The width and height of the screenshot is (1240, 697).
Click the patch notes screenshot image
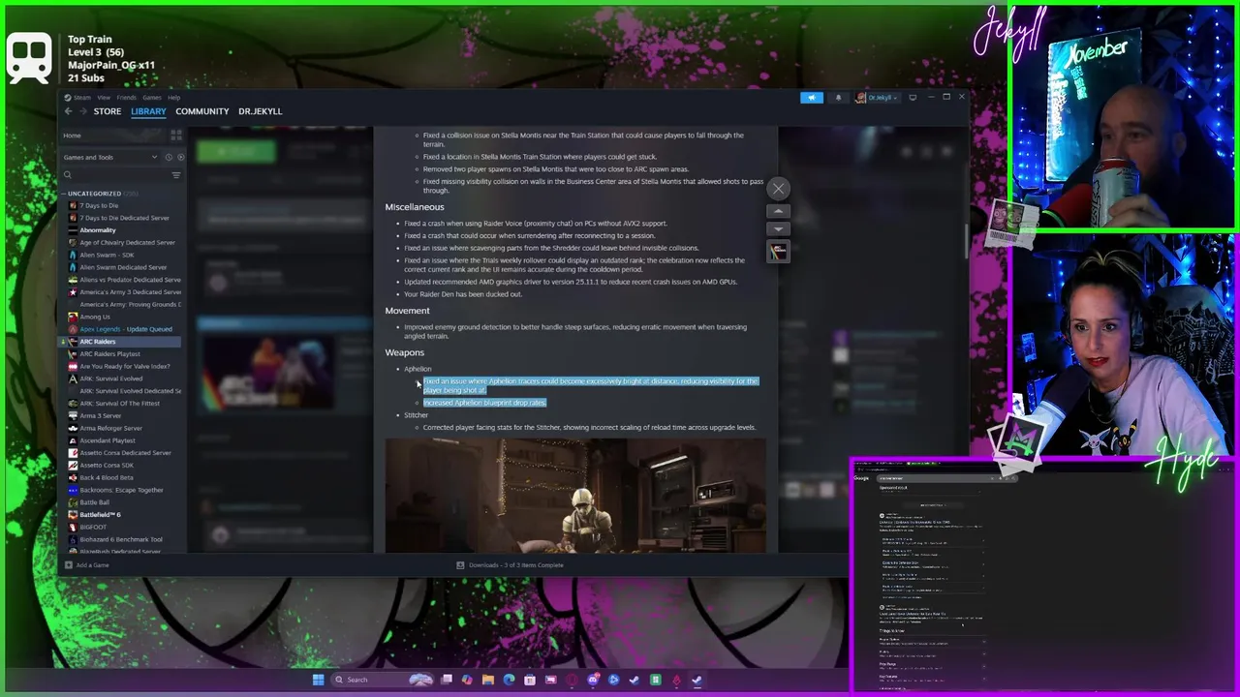(x=575, y=496)
